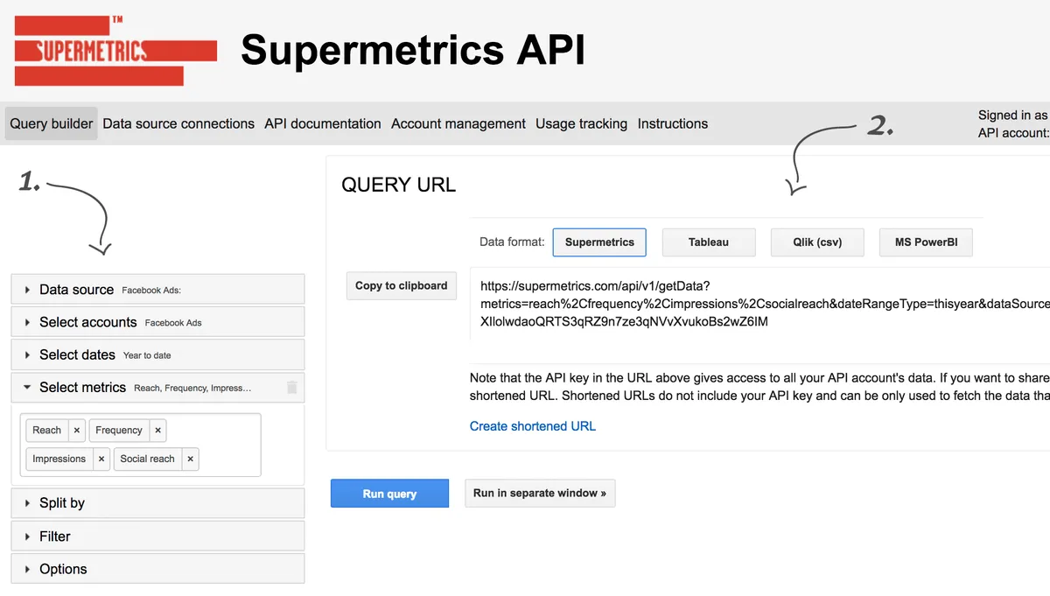The image size is (1050, 596).
Task: Pick MS PowerBI data format
Action: pyautogui.click(x=926, y=242)
